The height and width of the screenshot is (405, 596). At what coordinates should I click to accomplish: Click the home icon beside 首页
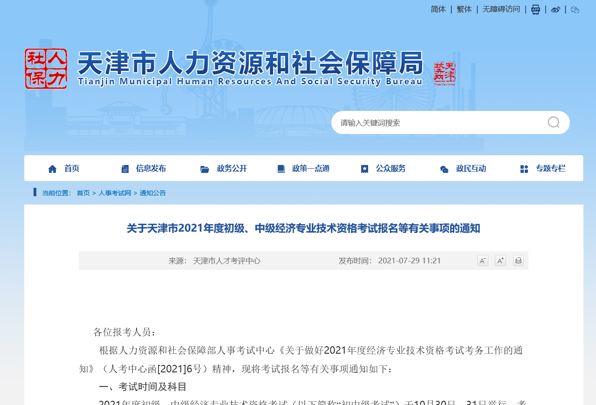[x=52, y=168]
